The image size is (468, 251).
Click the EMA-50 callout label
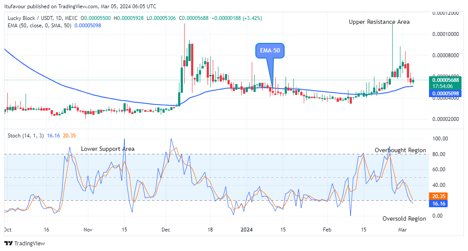coord(270,50)
